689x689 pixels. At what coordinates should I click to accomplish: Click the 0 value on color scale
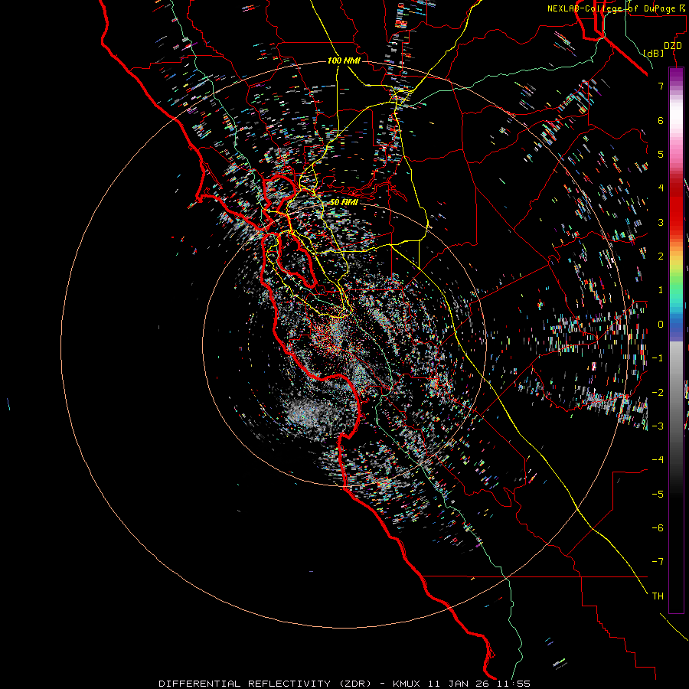(661, 325)
